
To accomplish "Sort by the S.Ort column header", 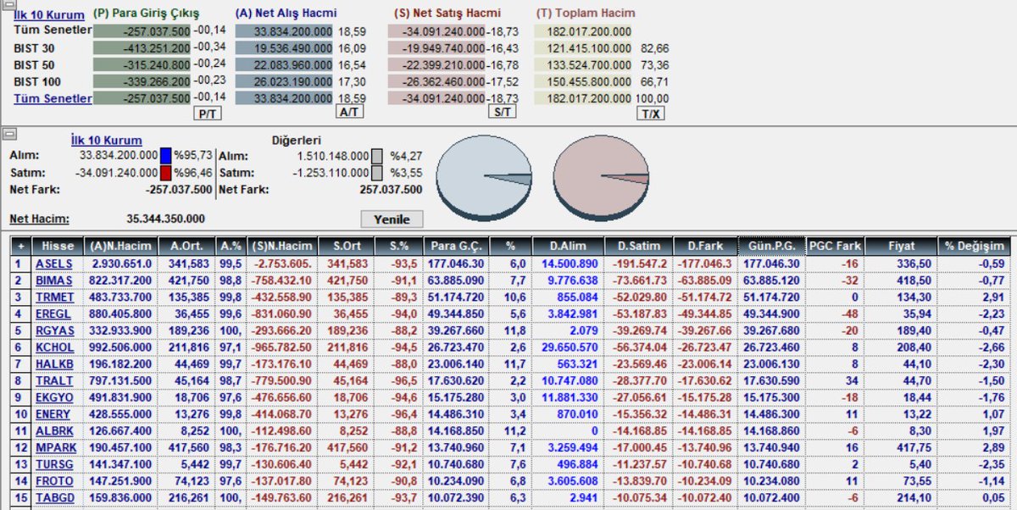I will [x=345, y=246].
